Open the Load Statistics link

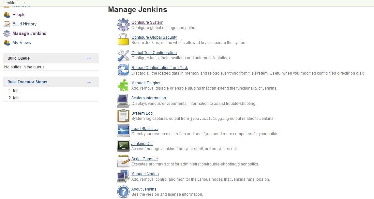[144, 128]
